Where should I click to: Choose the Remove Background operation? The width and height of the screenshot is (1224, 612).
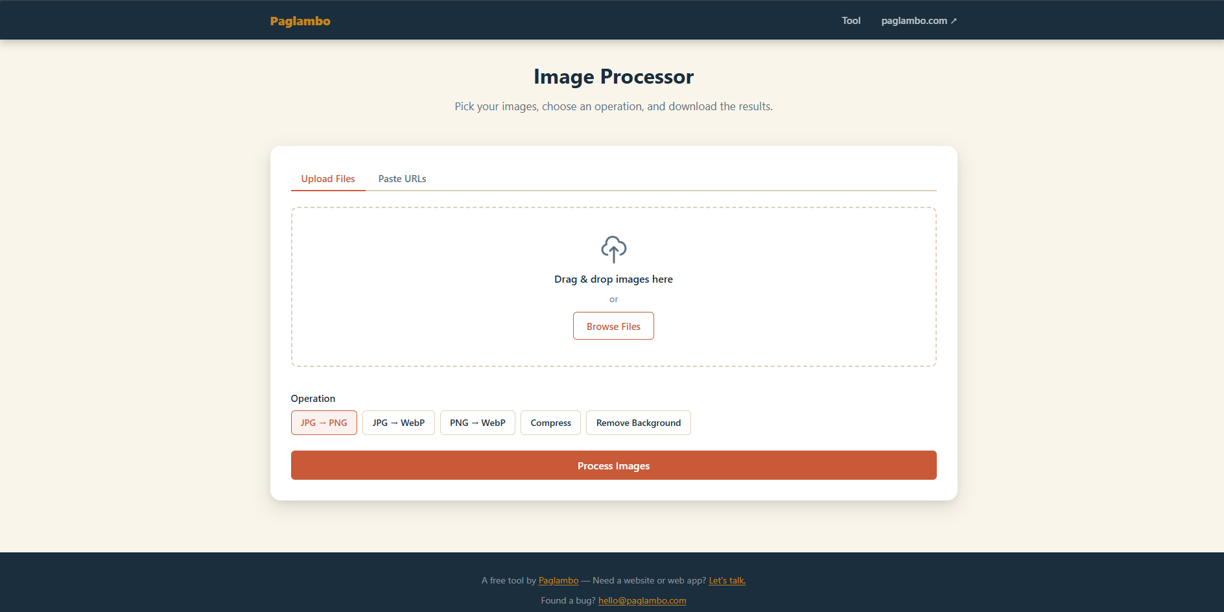[638, 423]
